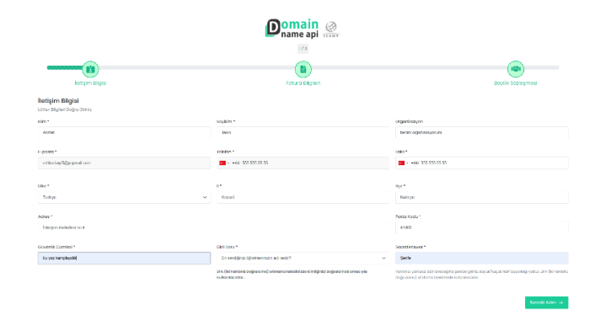The image size is (595, 326).
Task: Click the Adres input field
Action: [213, 227]
